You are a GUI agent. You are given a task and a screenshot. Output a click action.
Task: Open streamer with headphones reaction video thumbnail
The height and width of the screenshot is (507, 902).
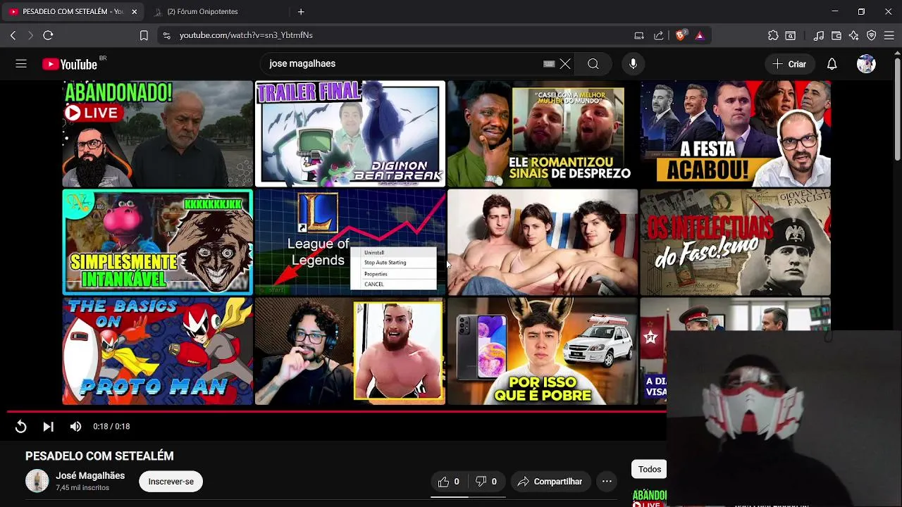tap(350, 351)
